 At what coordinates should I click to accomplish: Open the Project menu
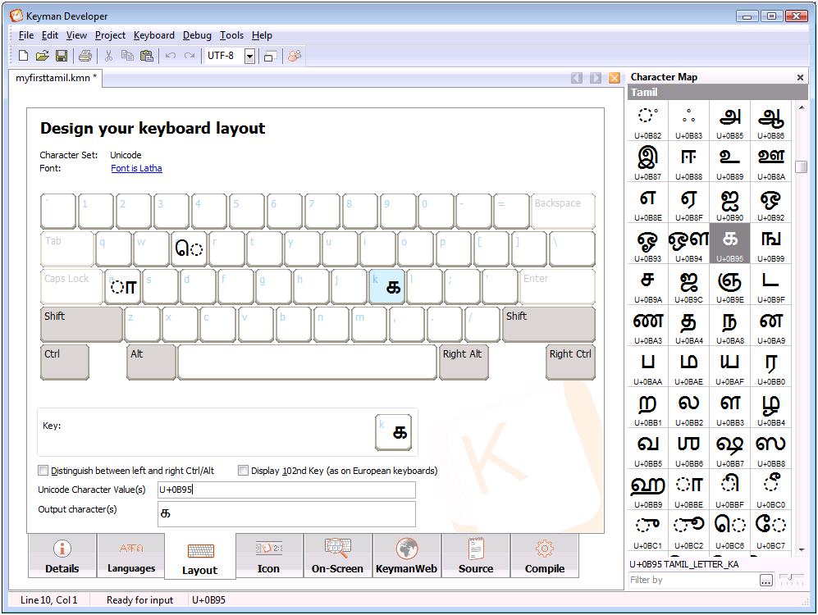pyautogui.click(x=110, y=35)
